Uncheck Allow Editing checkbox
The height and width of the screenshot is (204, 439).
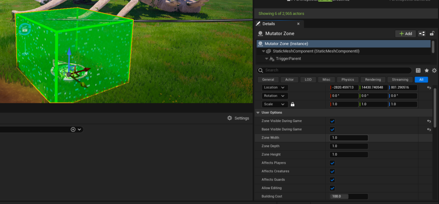tap(332, 188)
